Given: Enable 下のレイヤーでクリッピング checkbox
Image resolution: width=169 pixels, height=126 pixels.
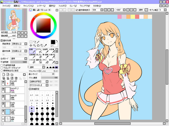Looking at the screenshot, I should click(x=2, y=68).
